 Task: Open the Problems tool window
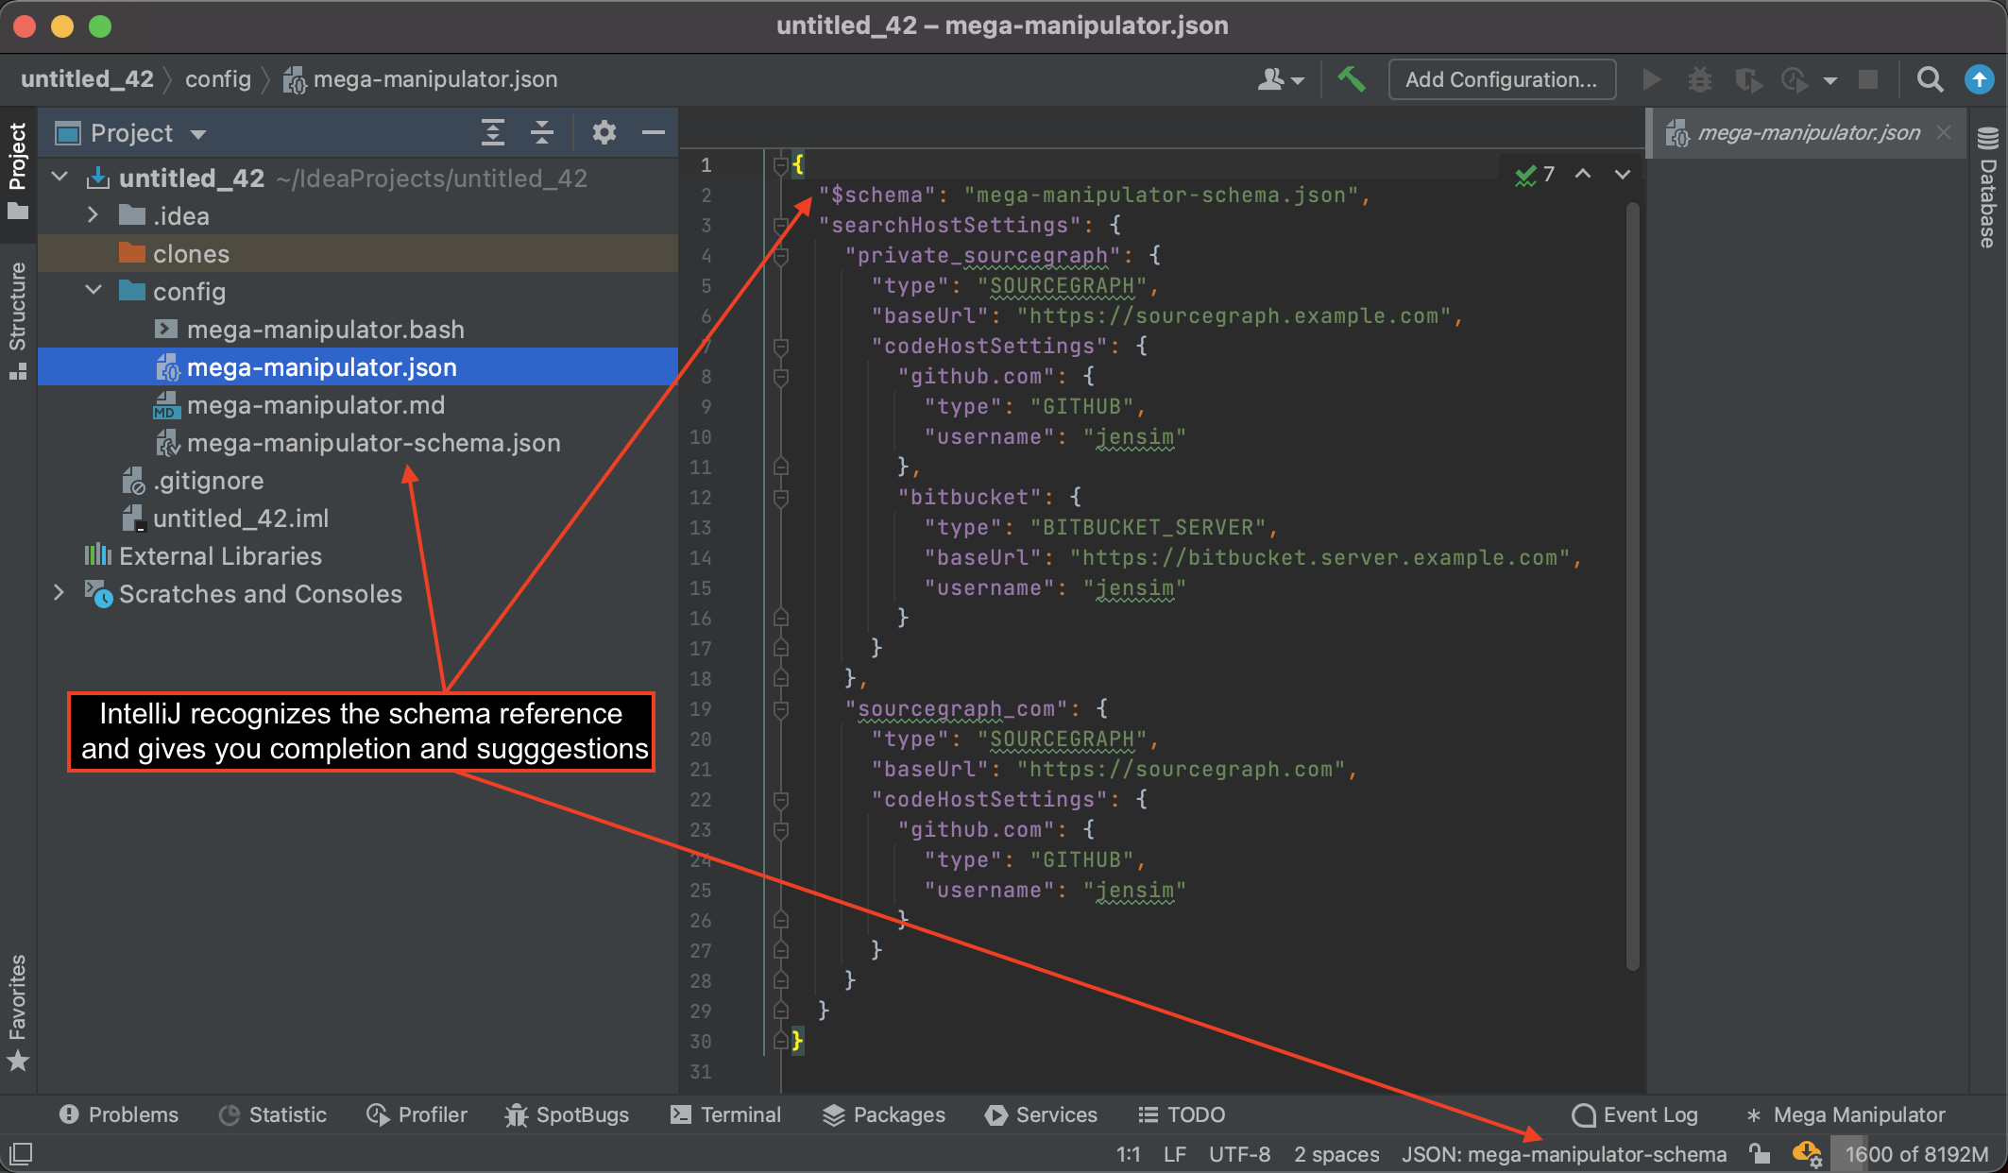pos(118,1114)
